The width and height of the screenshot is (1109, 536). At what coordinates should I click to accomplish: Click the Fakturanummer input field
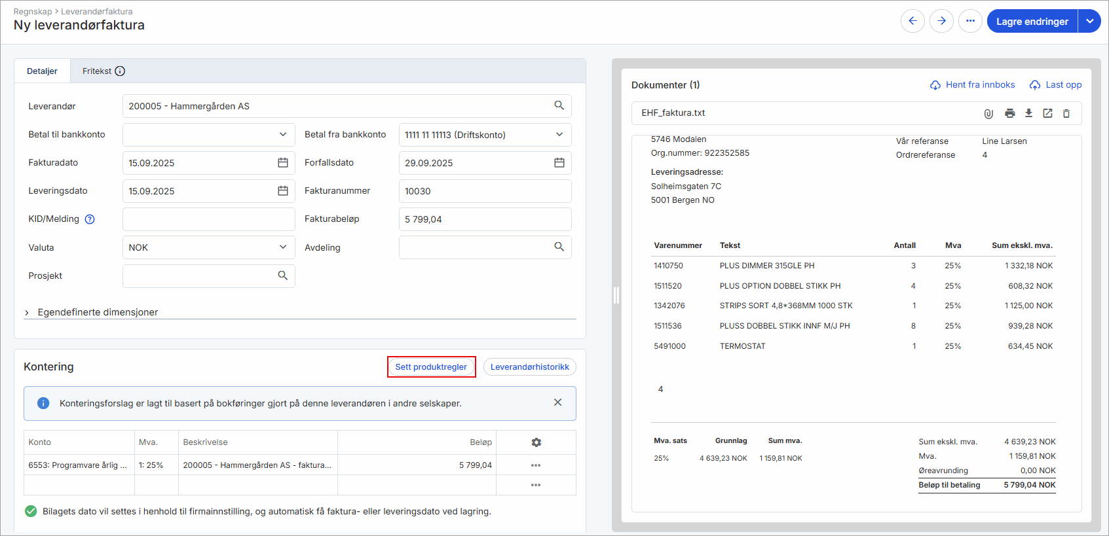click(485, 191)
